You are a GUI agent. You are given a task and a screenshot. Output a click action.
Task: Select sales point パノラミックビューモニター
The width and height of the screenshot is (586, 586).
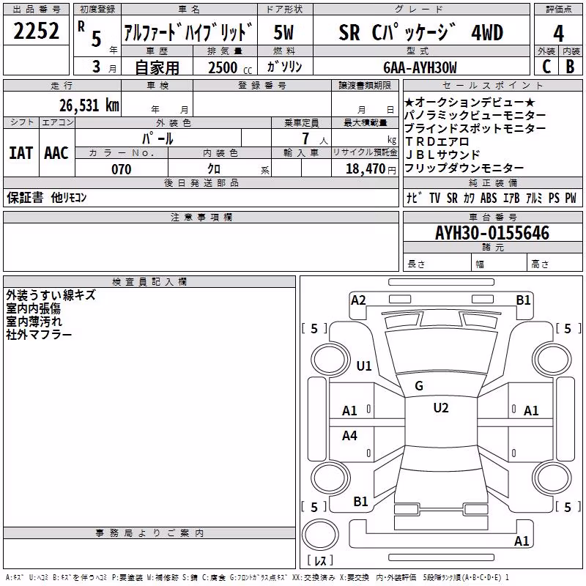pyautogui.click(x=475, y=116)
